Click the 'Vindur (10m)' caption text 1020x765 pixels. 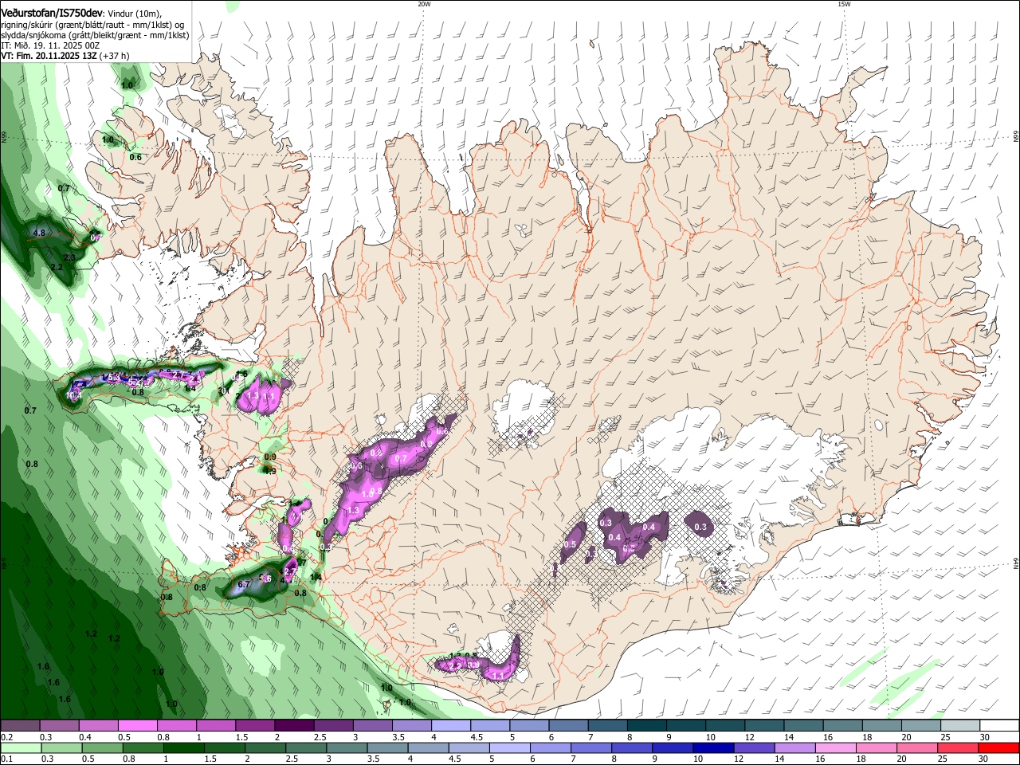tap(135, 14)
